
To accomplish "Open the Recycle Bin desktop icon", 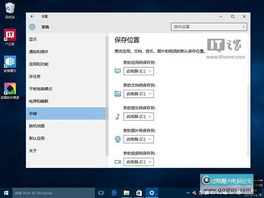I will [x=10, y=9].
